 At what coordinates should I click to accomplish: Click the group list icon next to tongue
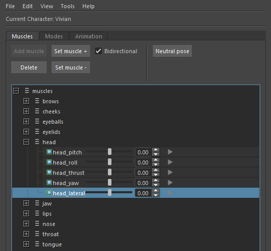[37, 244]
